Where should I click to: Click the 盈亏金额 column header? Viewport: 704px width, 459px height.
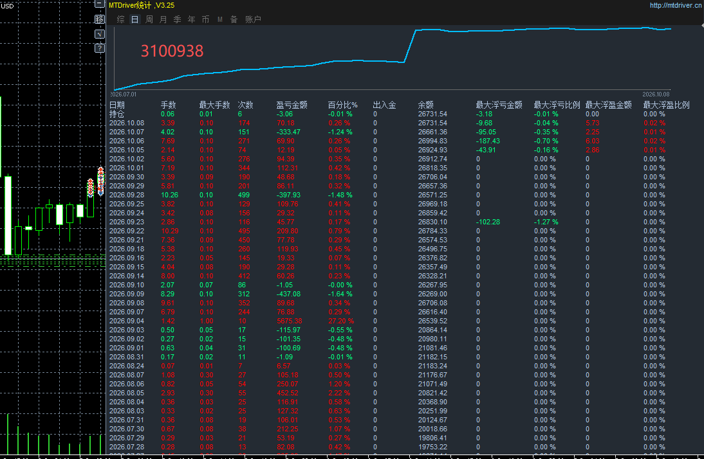tap(292, 105)
